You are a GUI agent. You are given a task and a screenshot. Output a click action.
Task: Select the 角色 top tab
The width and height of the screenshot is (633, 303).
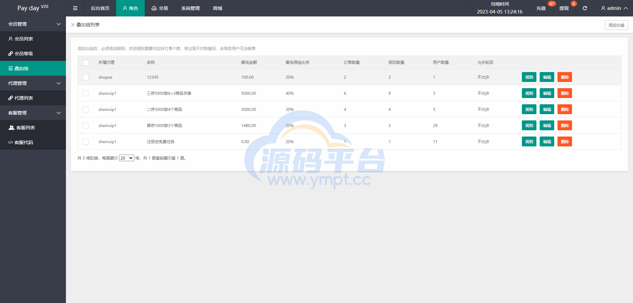click(130, 8)
